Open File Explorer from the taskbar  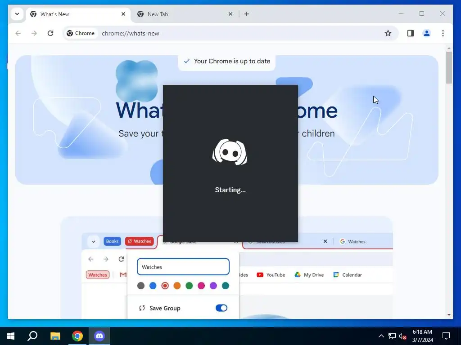[55, 336]
